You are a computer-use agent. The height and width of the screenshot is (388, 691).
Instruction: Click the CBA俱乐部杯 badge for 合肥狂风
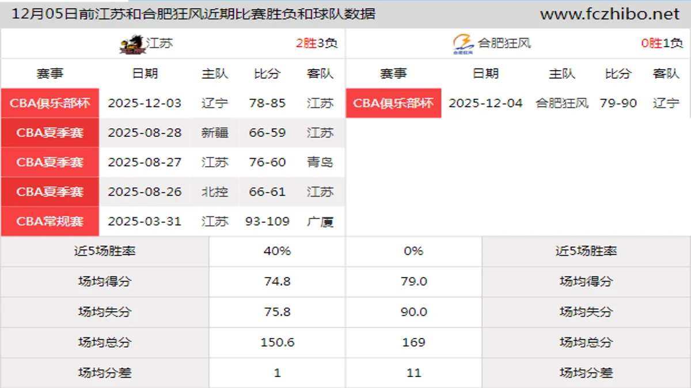[x=393, y=103]
